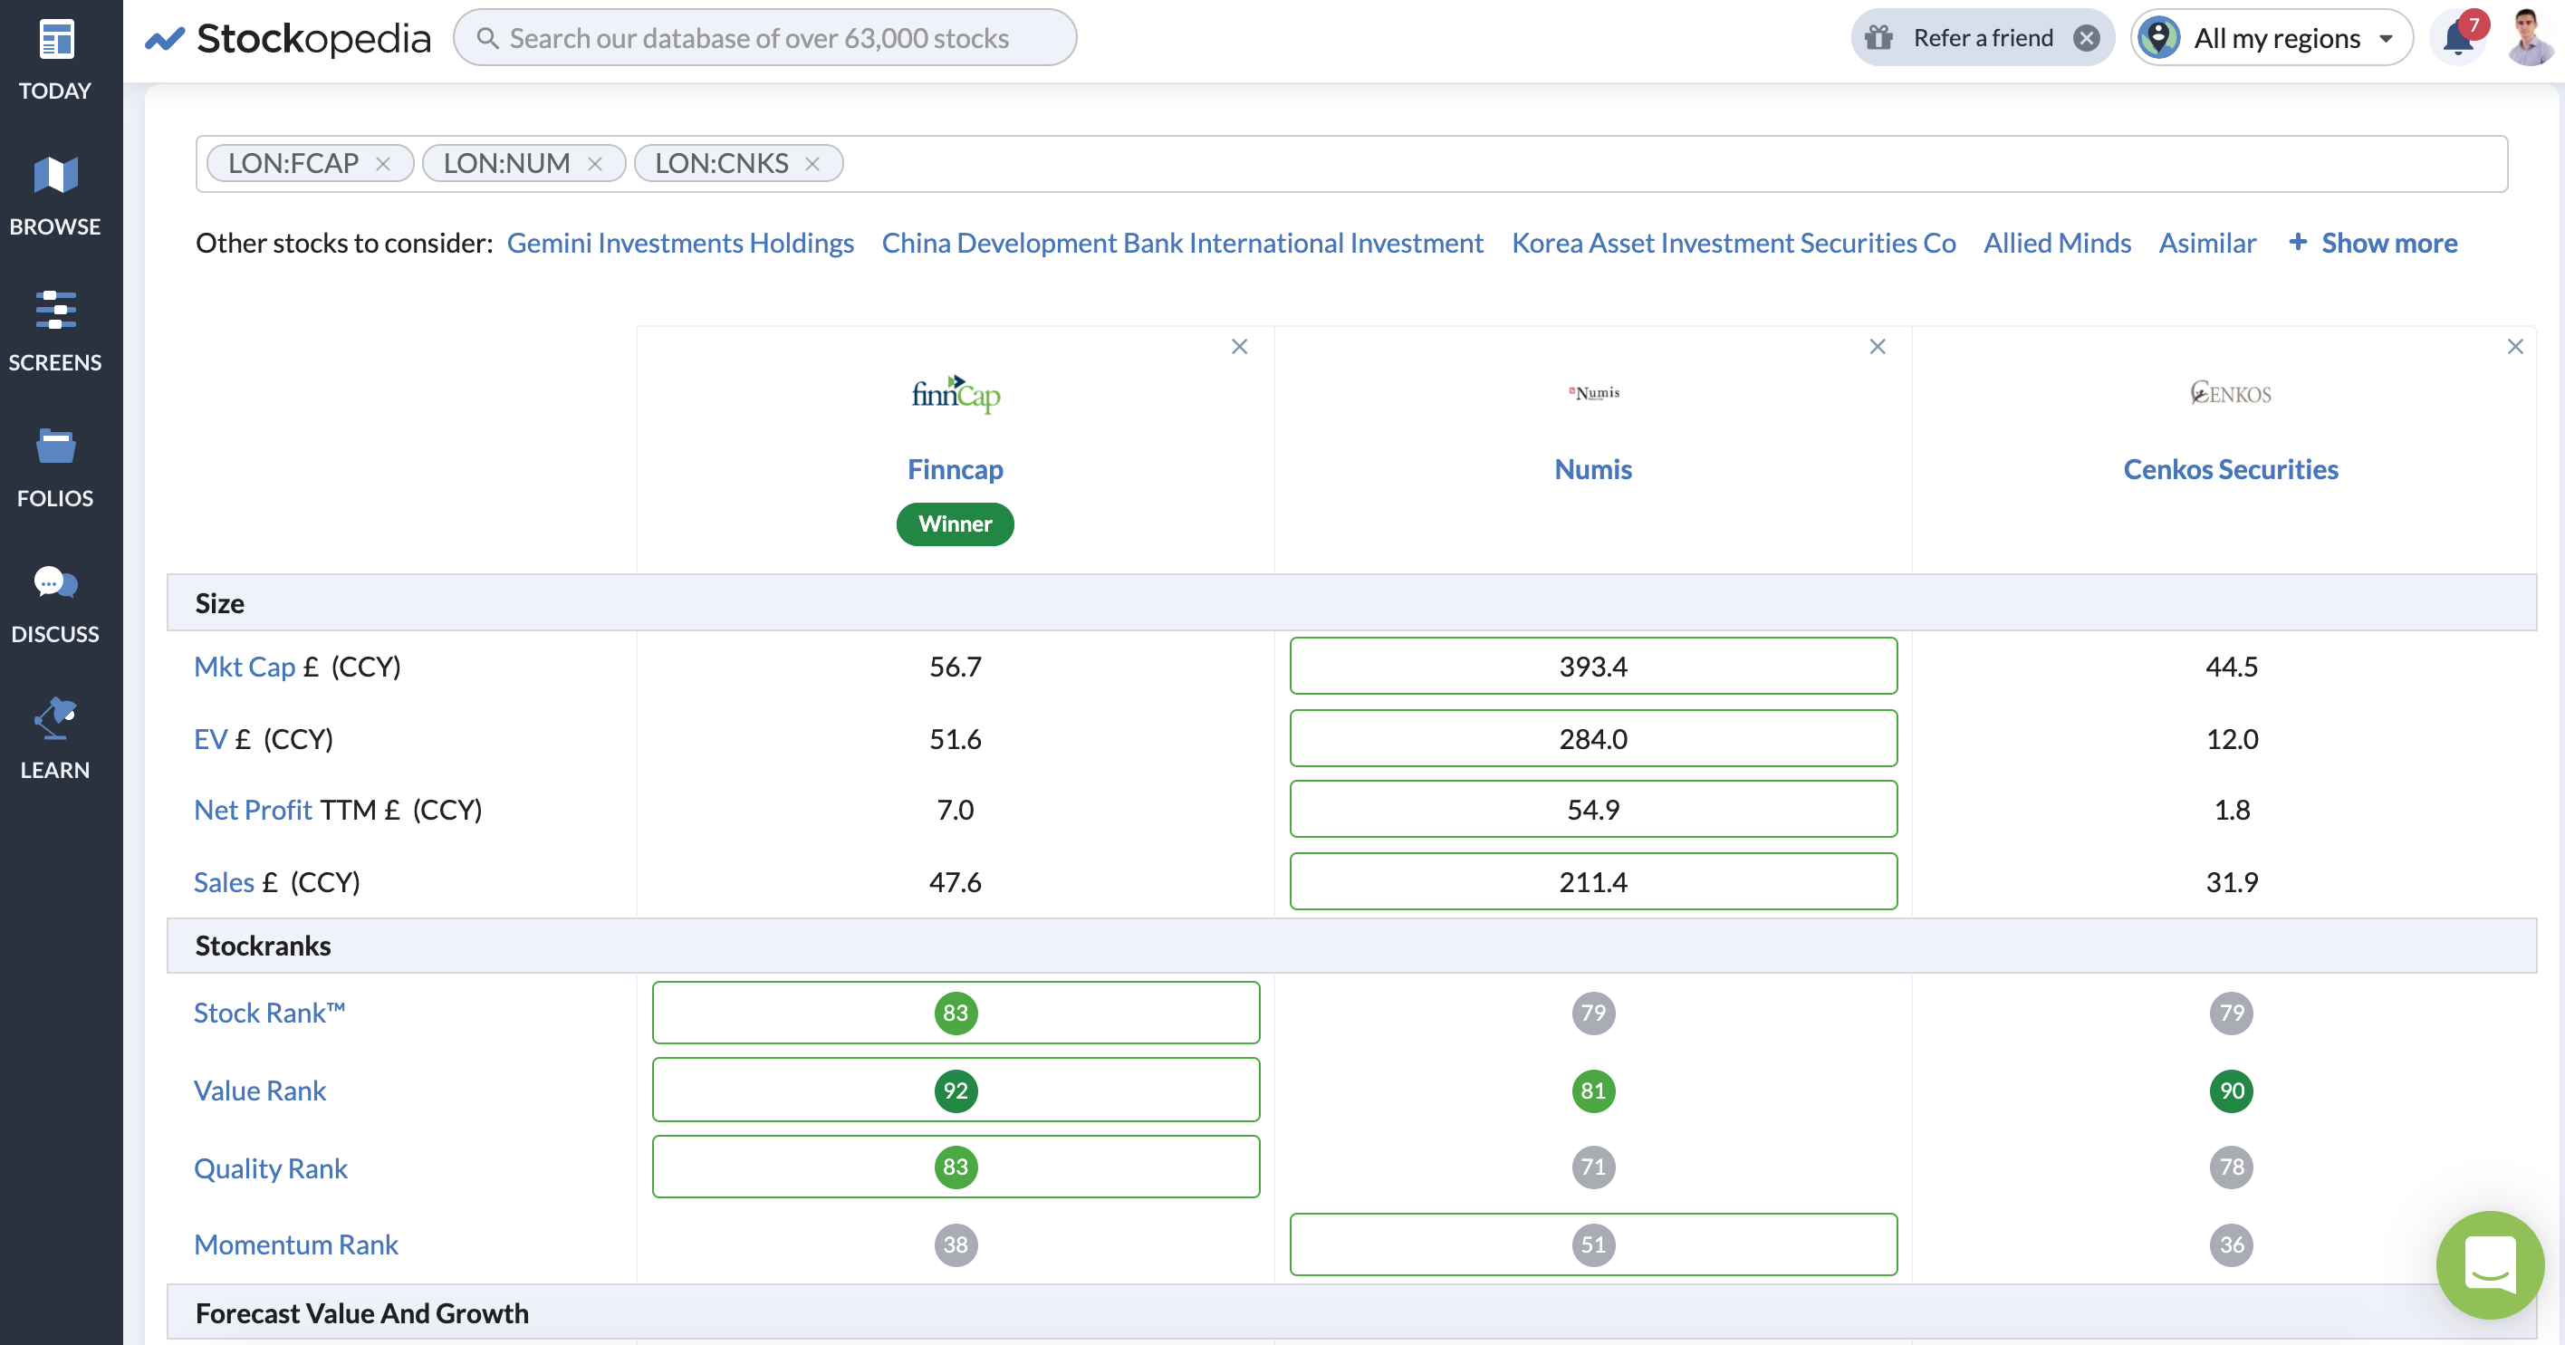The width and height of the screenshot is (2565, 1345).
Task: Close the Cenkos Securities comparison column
Action: (2514, 347)
